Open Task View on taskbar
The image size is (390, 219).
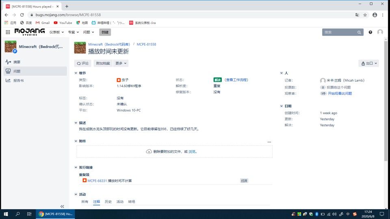pos(29,214)
